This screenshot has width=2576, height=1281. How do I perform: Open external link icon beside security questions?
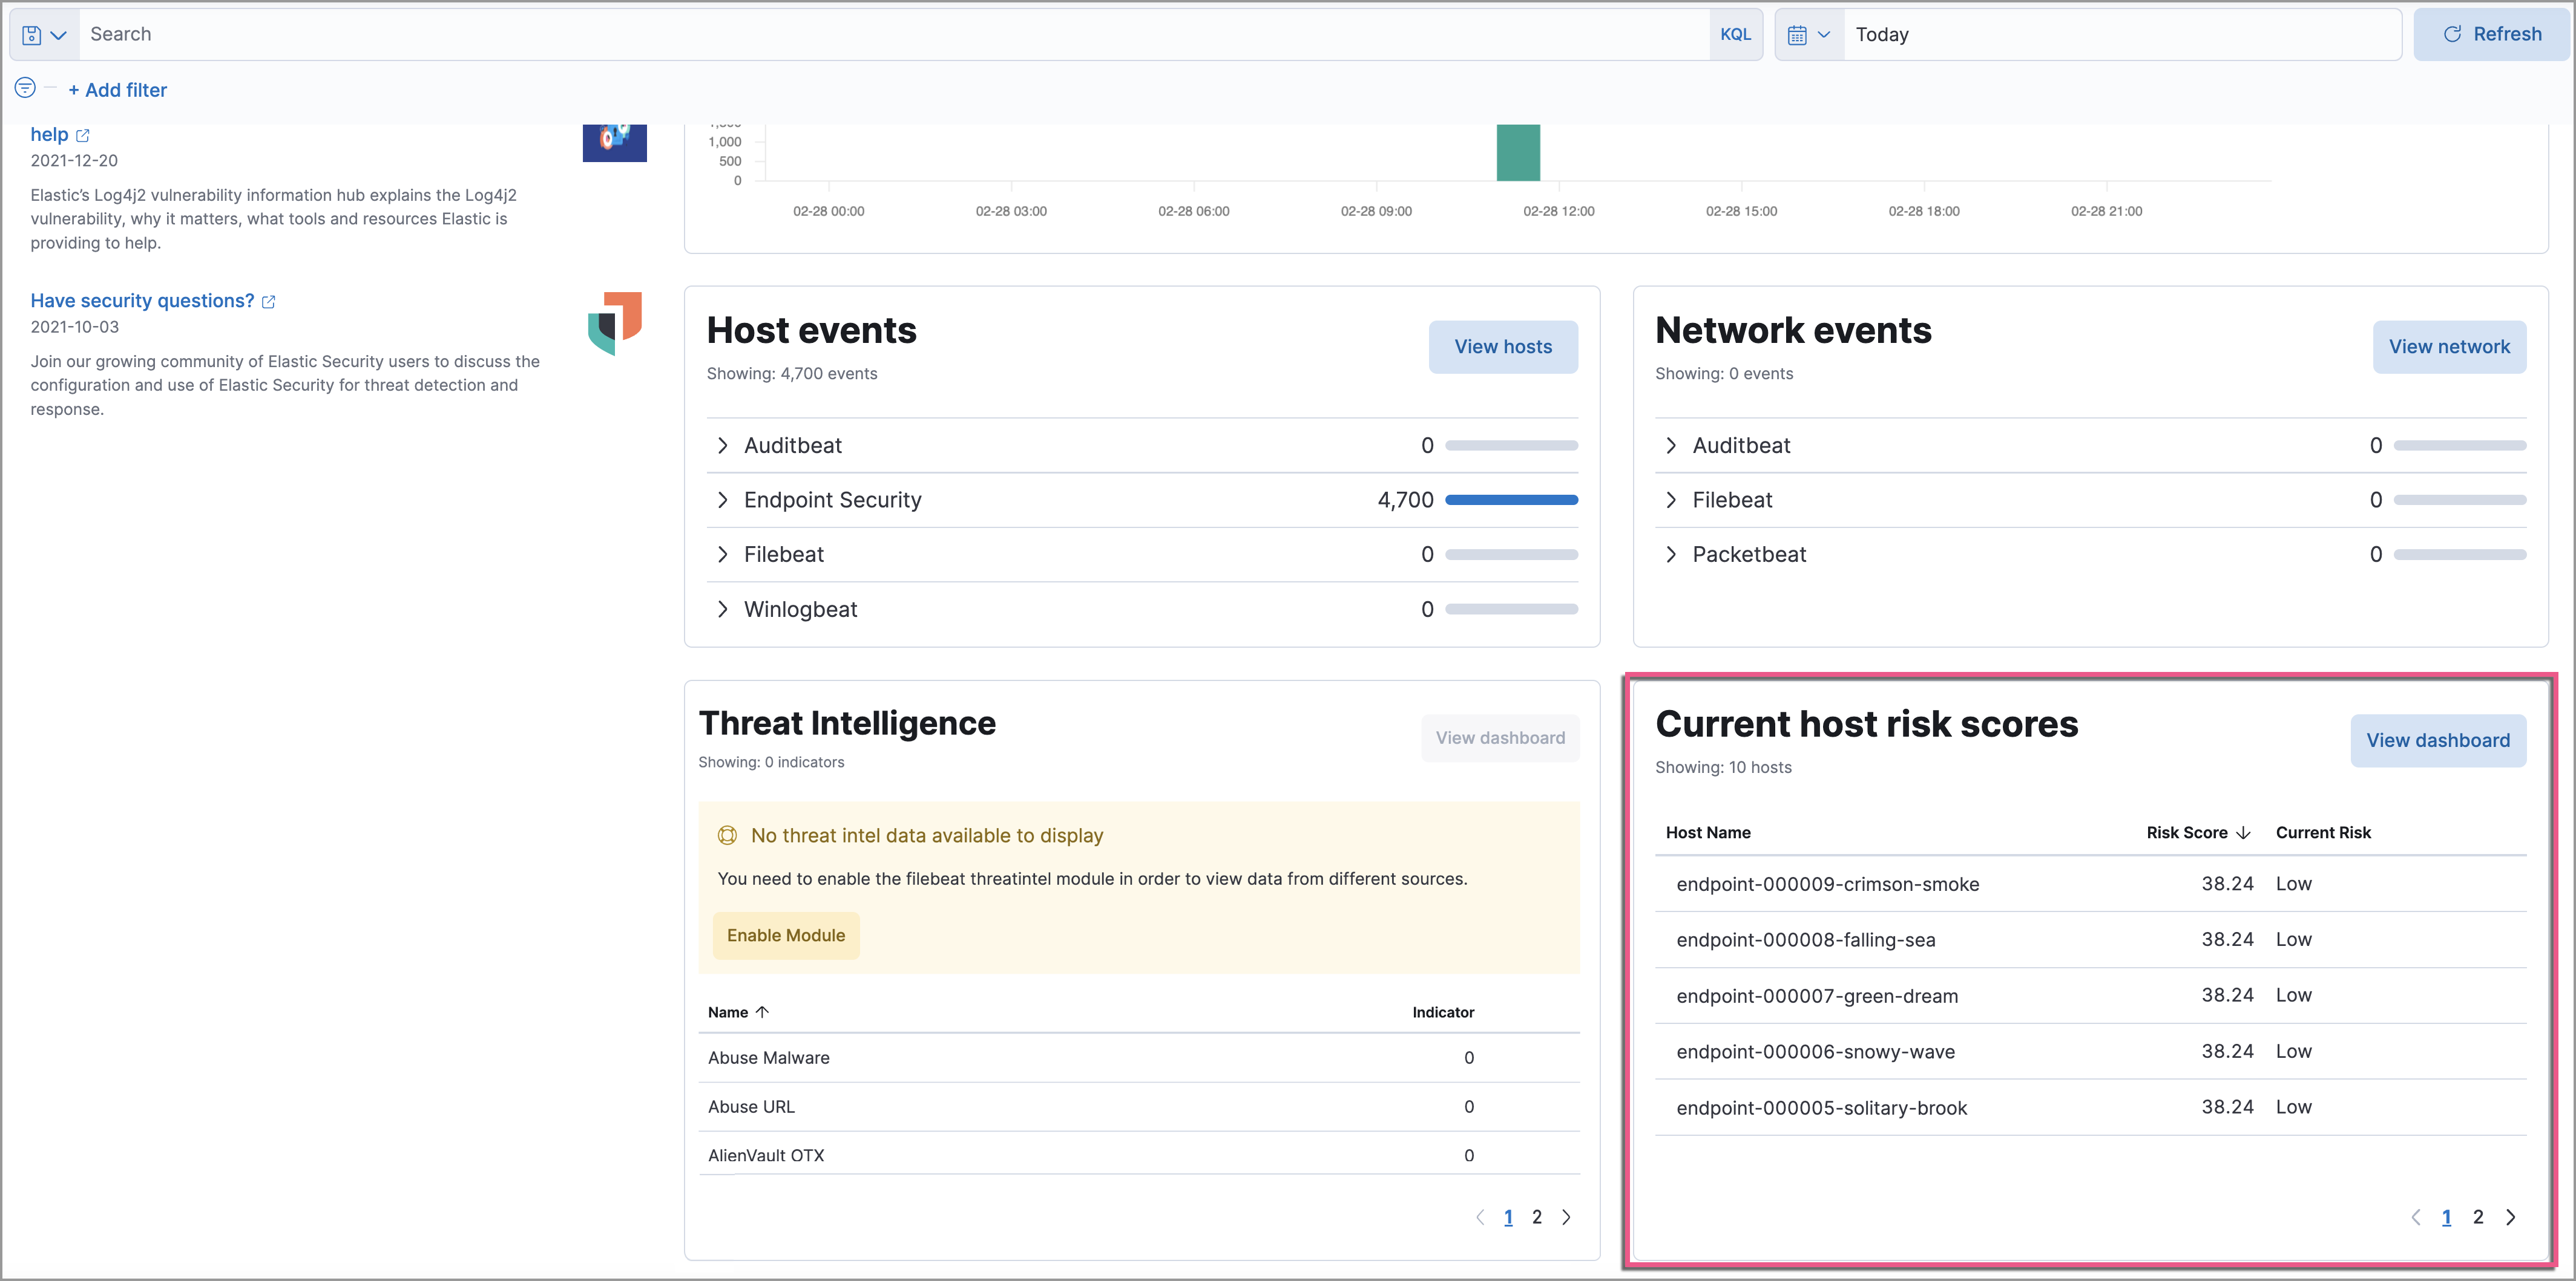(268, 302)
